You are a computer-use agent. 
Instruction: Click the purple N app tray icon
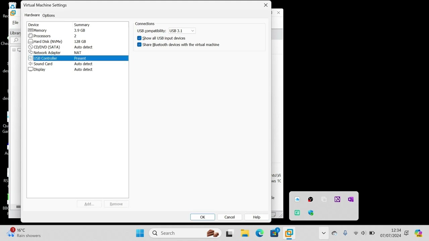337,199
